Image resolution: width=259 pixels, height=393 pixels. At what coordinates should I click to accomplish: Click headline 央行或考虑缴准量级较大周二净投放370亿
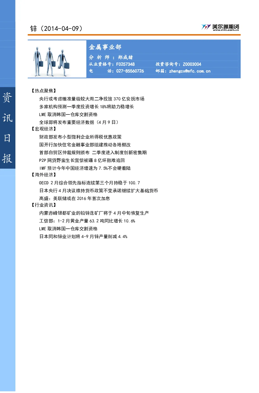pos(92,99)
